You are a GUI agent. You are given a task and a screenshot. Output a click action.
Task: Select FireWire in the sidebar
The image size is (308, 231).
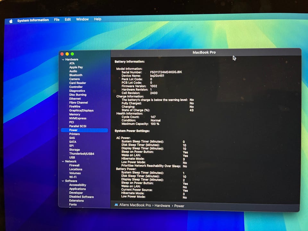tap(75, 107)
